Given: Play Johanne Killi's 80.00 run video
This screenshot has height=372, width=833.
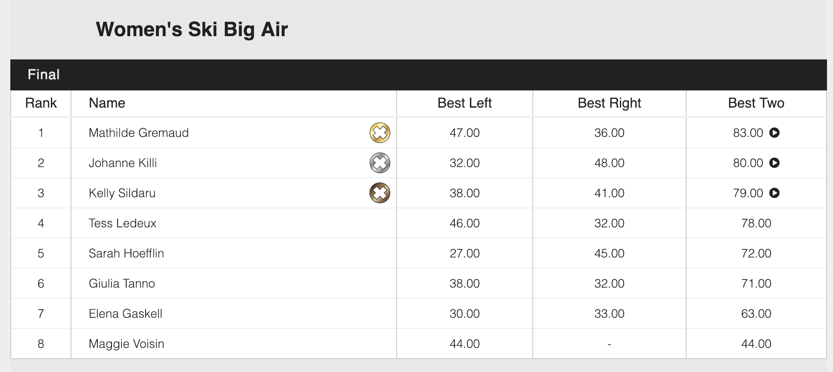Looking at the screenshot, I should pyautogui.click(x=774, y=163).
